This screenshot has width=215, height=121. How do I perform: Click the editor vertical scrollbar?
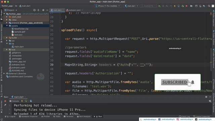pos(211,60)
